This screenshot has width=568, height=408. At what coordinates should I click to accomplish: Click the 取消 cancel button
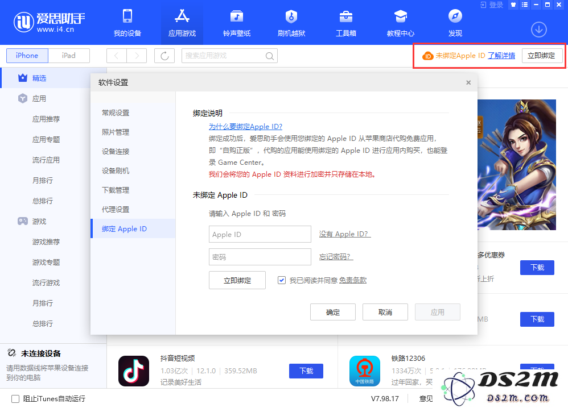[x=385, y=312]
